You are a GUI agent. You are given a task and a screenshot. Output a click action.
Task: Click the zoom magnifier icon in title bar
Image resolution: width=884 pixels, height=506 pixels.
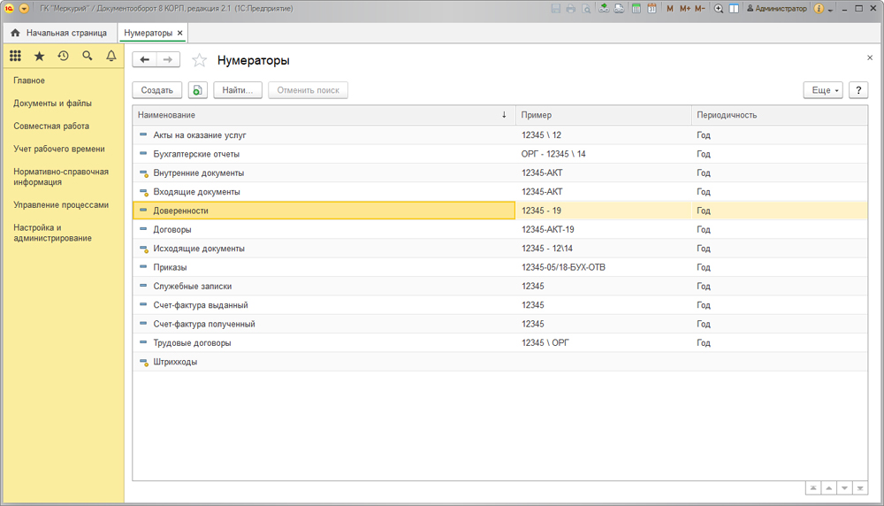[719, 9]
